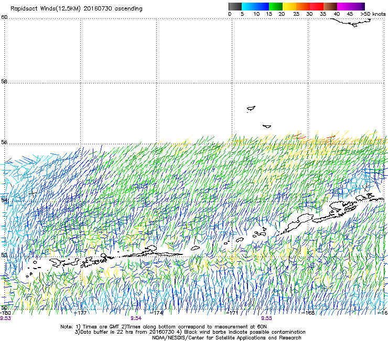Click the latitude label 56
The width and height of the screenshot is (388, 341).
[x=4, y=142]
